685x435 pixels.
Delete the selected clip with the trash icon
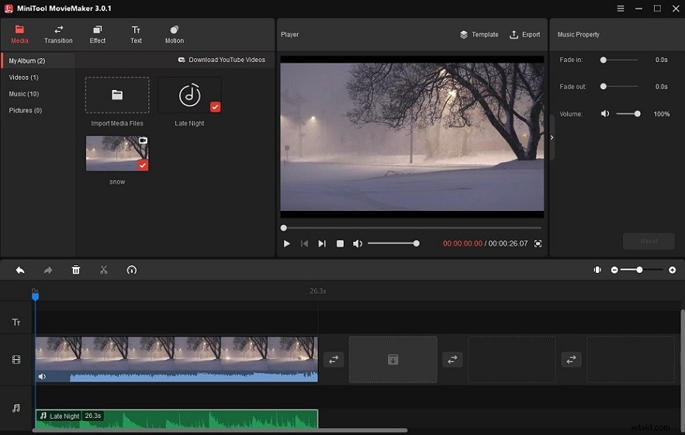point(76,270)
